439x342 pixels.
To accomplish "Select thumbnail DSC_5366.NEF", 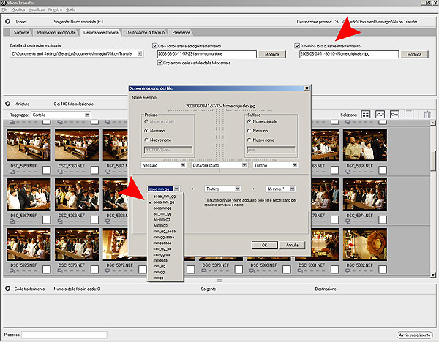I will click(365, 145).
